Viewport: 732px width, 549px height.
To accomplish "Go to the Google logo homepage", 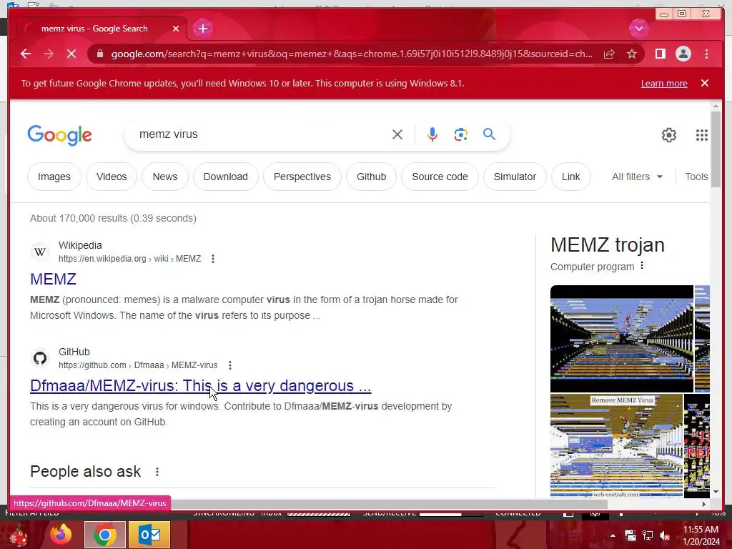I will [60, 135].
